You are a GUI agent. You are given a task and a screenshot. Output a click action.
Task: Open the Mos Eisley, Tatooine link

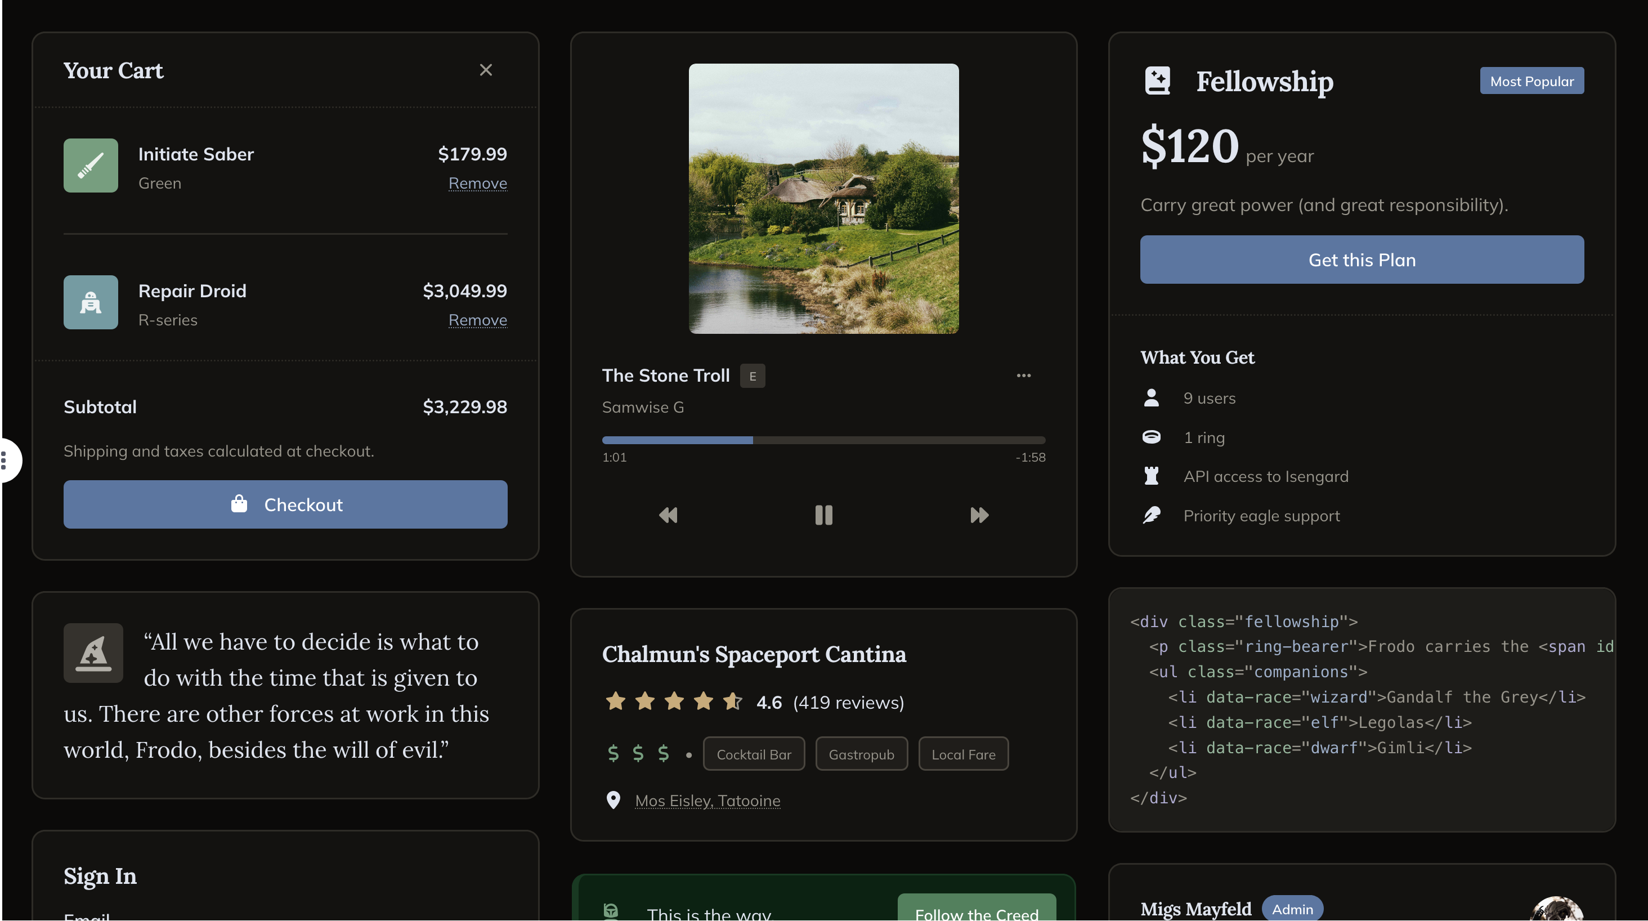707,801
